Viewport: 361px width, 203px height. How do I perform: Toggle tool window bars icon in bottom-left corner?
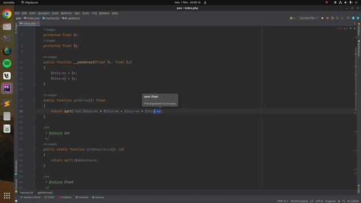point(16,201)
